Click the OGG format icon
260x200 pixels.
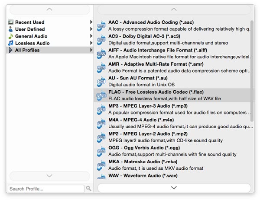click(101, 151)
